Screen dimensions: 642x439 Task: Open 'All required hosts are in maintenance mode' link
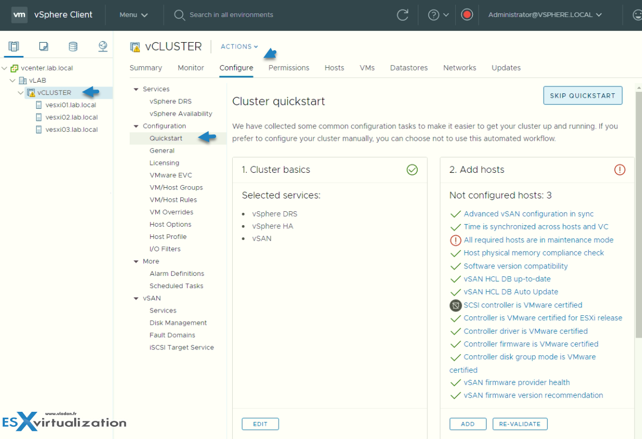[x=538, y=240]
